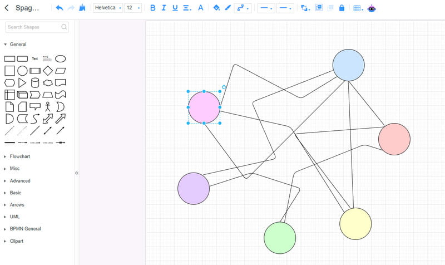This screenshot has height=265, width=445.
Task: Select the rounded rectangle shape
Action: tap(22, 59)
